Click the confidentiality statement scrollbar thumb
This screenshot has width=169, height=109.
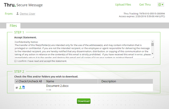tap(153, 44)
